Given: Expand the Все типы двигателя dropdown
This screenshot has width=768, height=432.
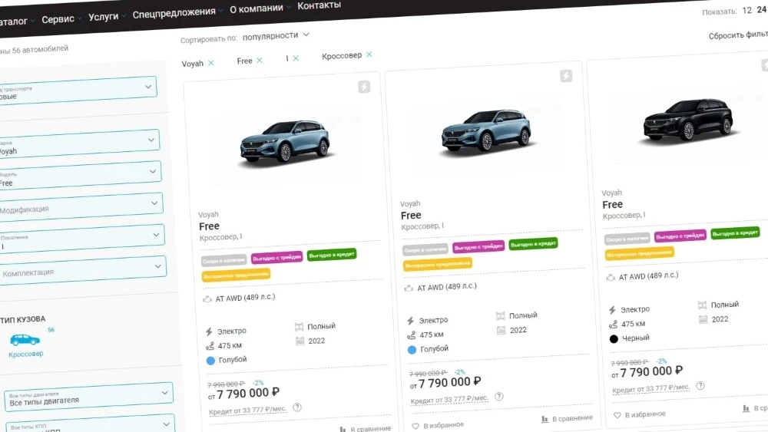Looking at the screenshot, I should pyautogui.click(x=88, y=397).
